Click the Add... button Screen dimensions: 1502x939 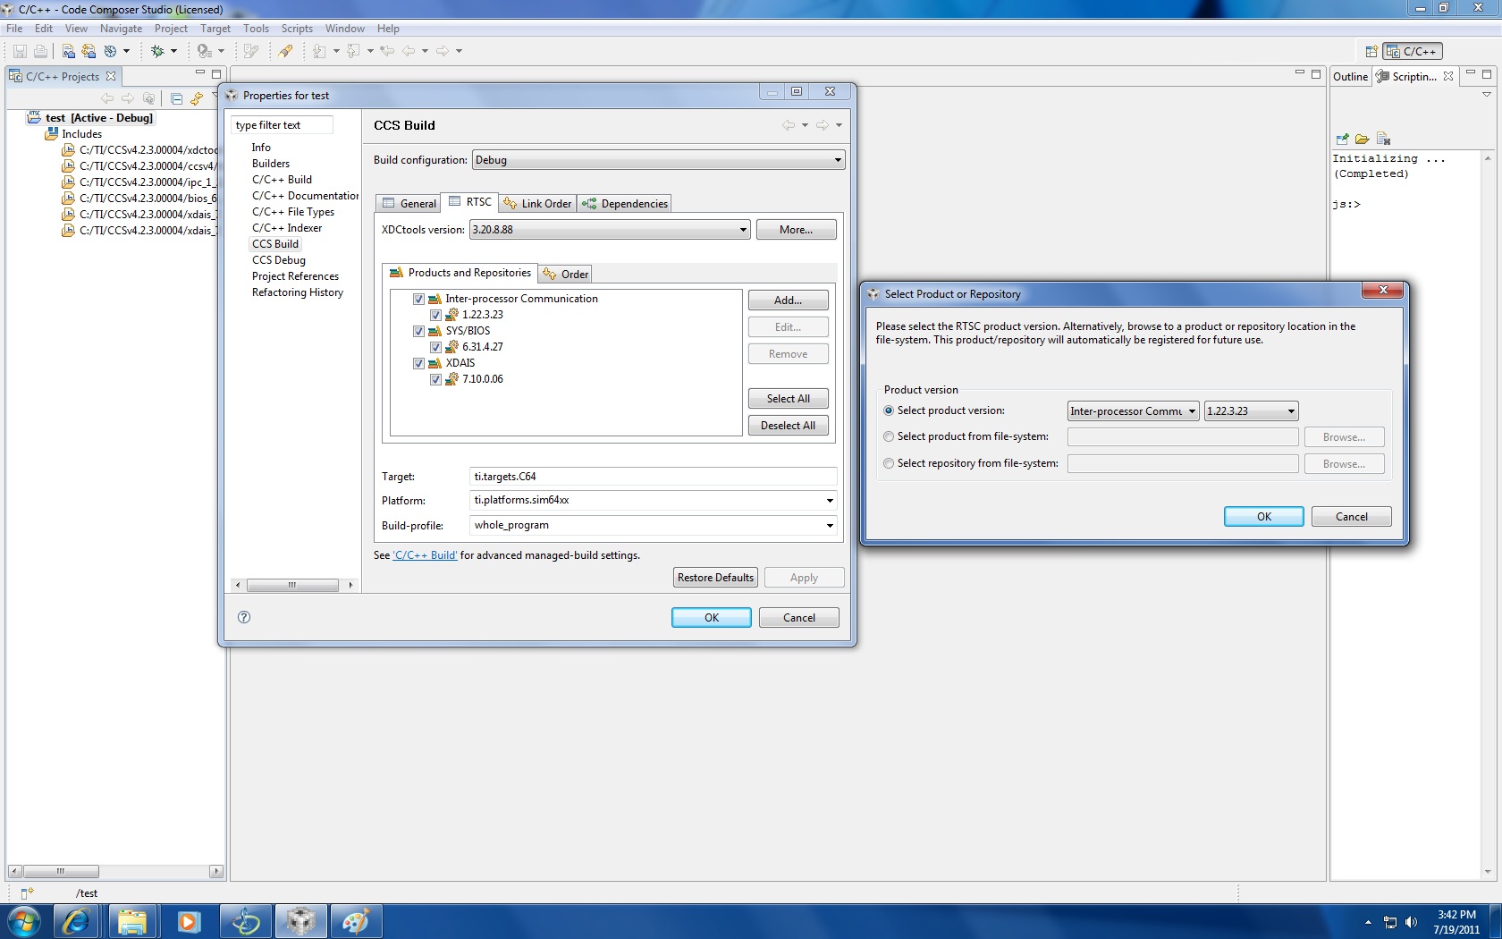(x=789, y=300)
